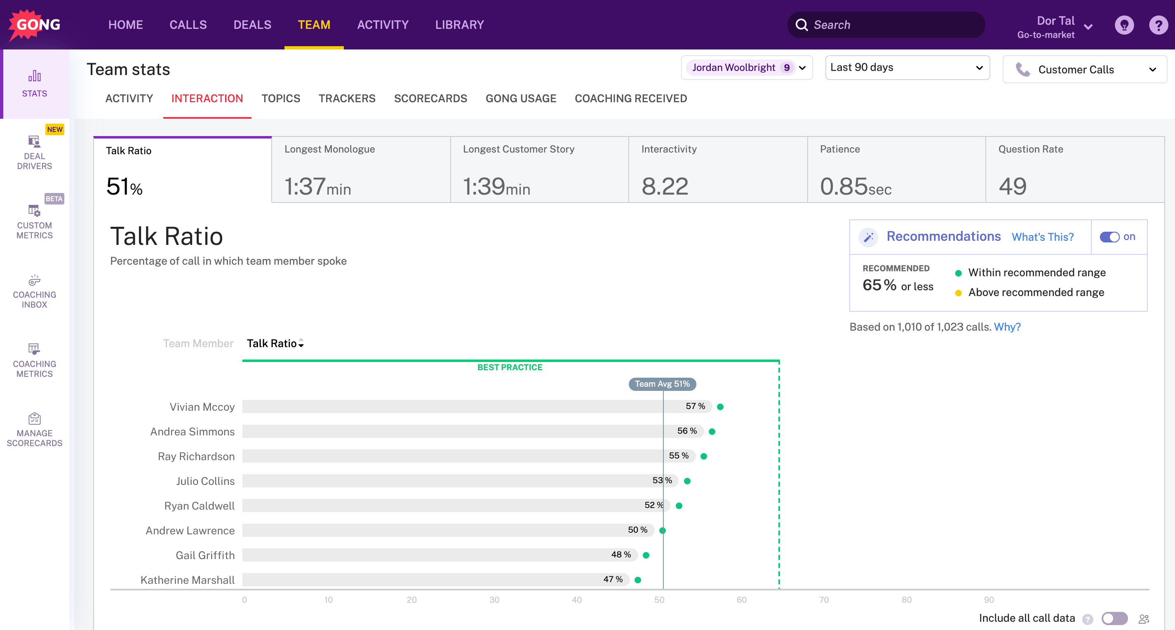The width and height of the screenshot is (1175, 630).
Task: Click the Gong logo icon
Action: (35, 25)
